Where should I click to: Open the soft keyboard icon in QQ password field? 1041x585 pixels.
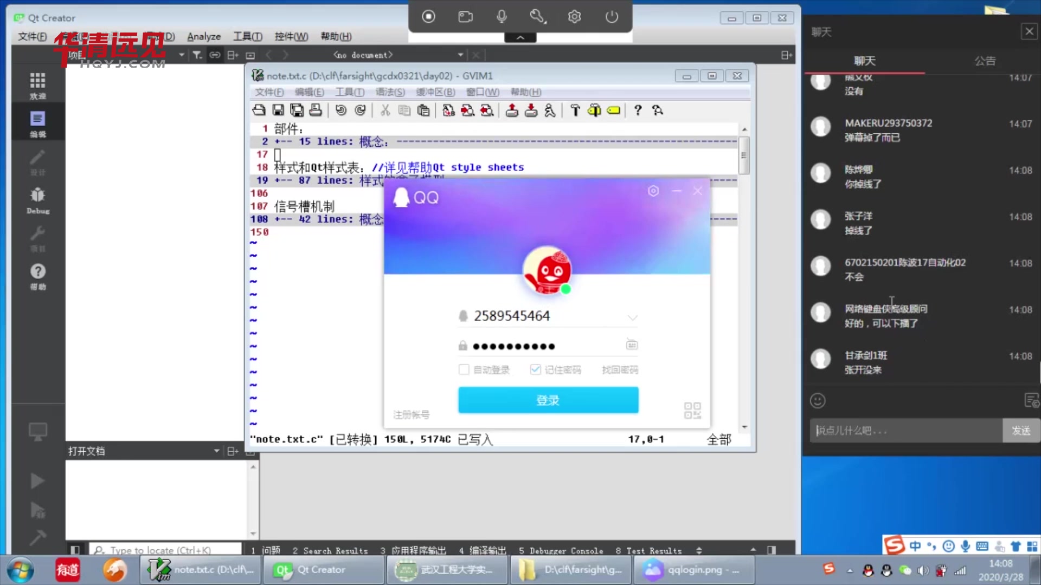click(x=632, y=344)
